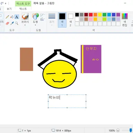Click the yellow smiley face drawing

click(x=60, y=74)
